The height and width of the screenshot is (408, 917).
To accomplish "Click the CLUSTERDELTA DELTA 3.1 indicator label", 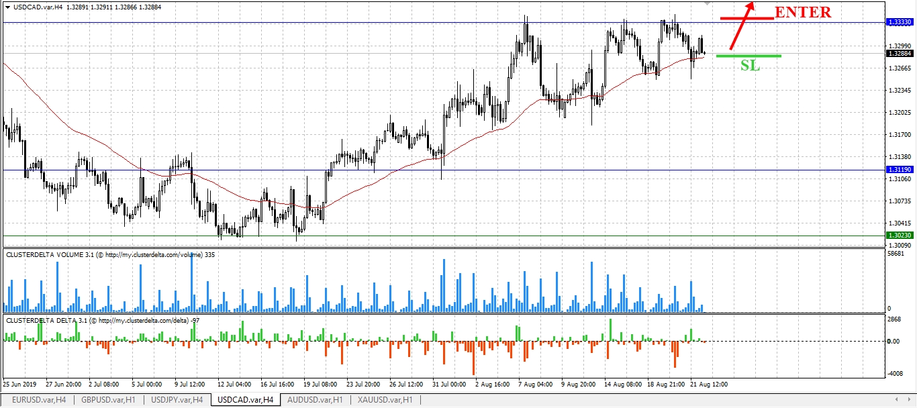I will (103, 321).
